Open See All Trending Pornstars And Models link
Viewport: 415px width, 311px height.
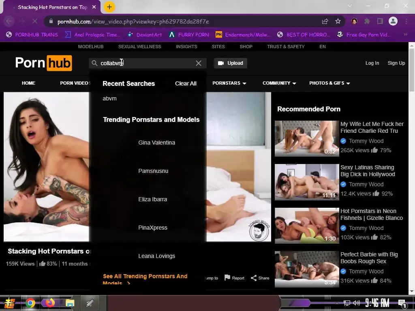[145, 279]
